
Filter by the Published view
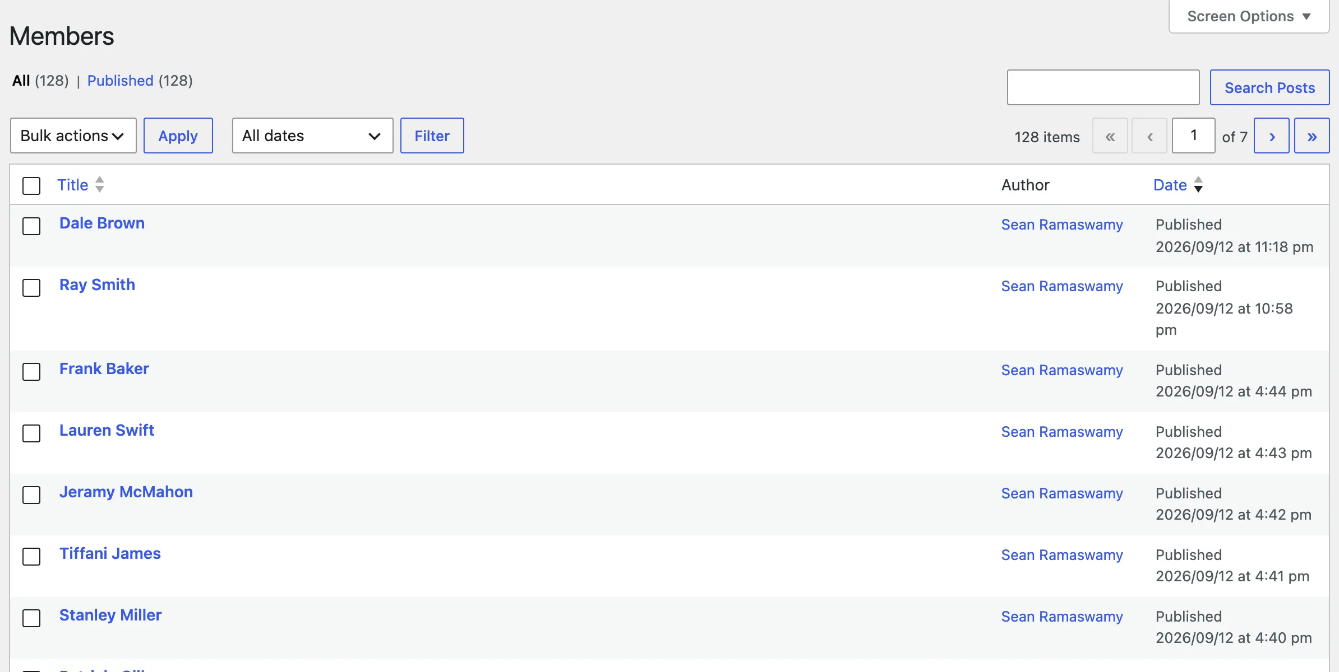120,81
